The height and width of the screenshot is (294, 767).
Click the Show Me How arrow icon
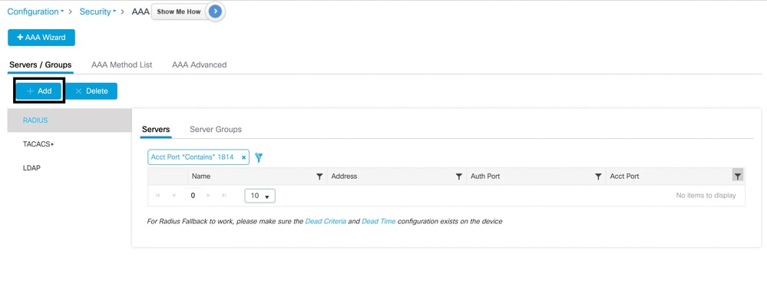coord(215,12)
